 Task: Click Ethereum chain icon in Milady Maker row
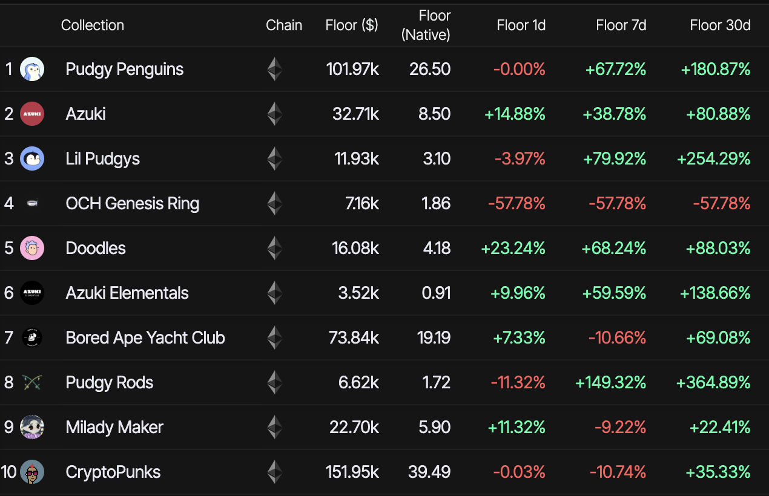pyautogui.click(x=275, y=427)
